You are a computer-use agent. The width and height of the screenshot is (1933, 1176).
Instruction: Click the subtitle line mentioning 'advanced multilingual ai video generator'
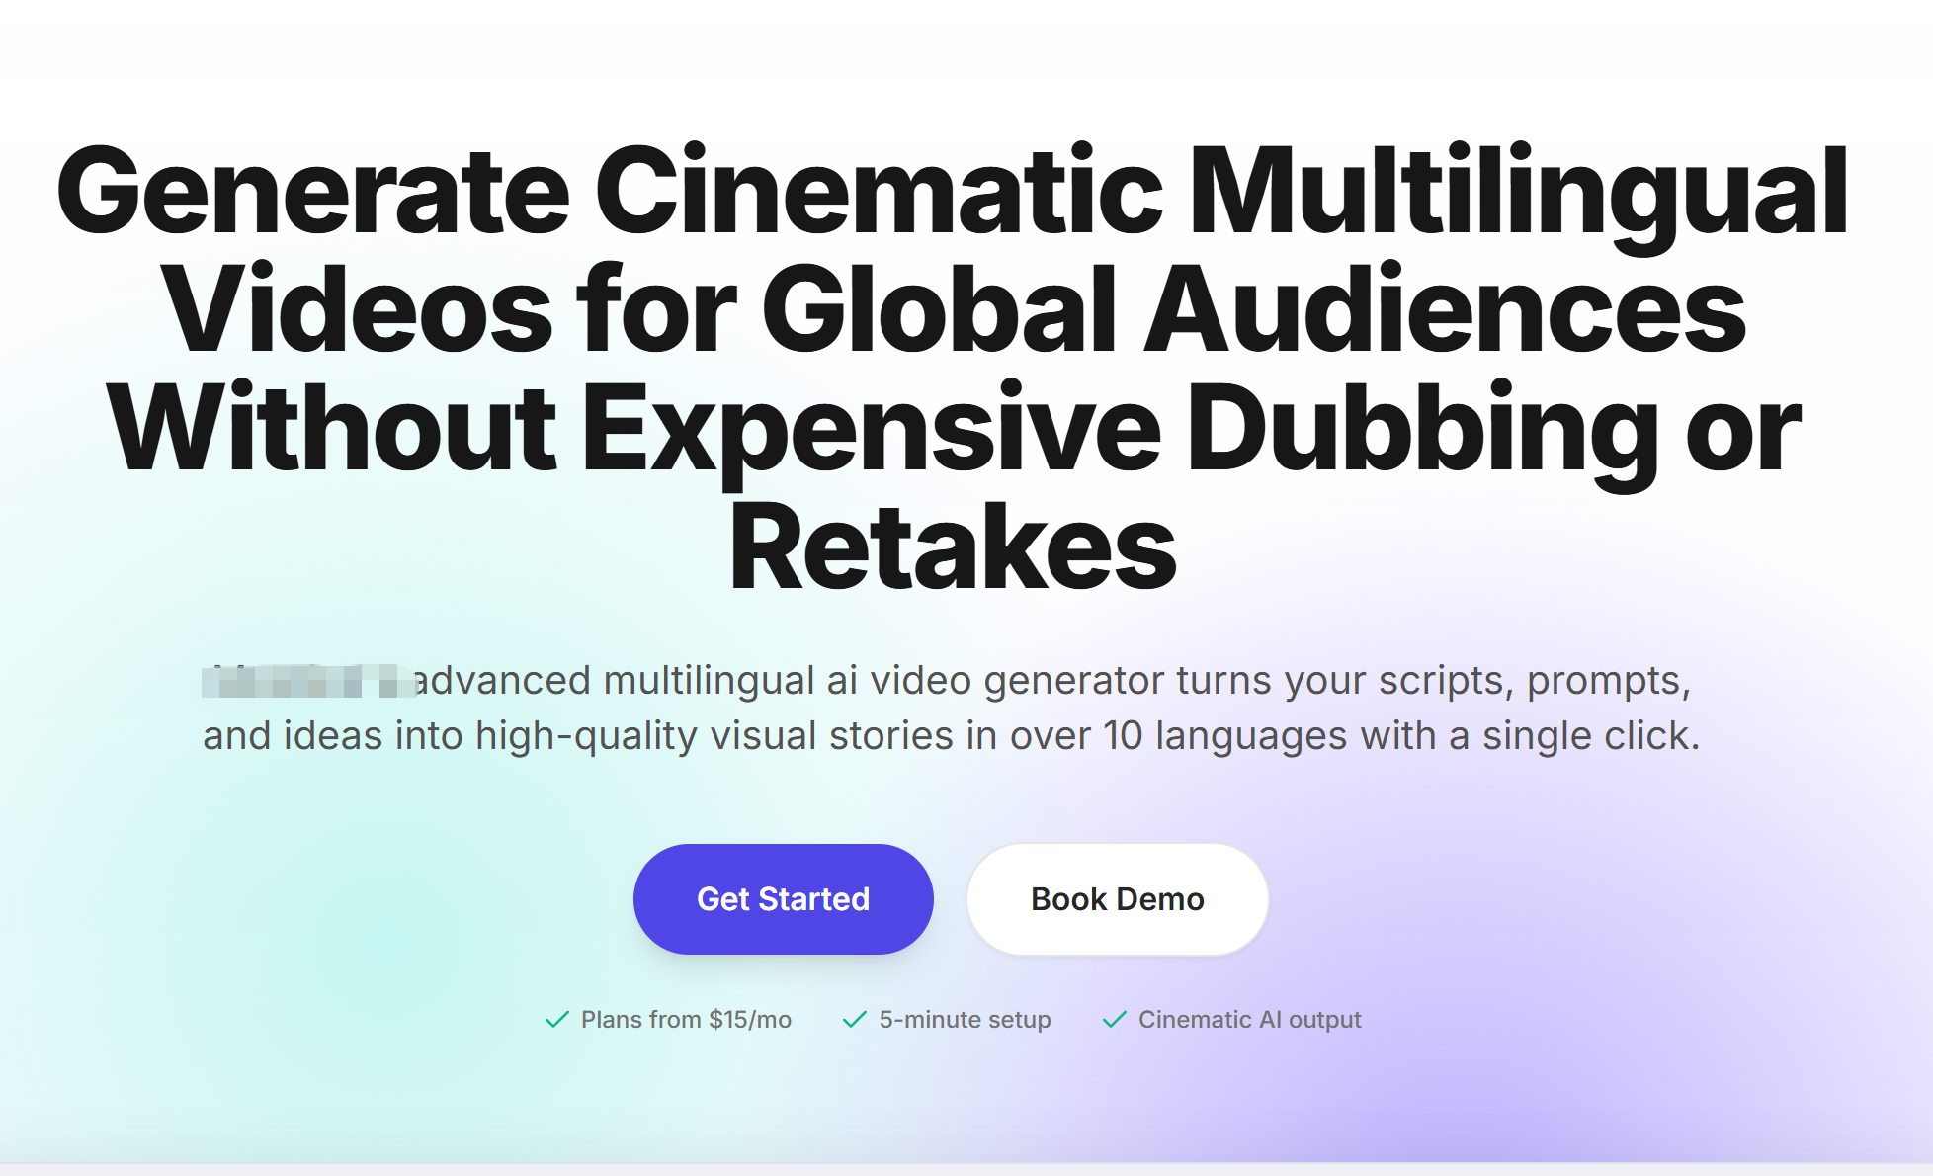coord(947,681)
